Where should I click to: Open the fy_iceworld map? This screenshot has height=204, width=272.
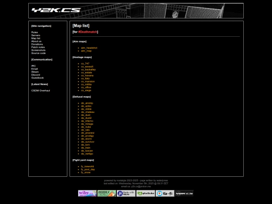87,167
